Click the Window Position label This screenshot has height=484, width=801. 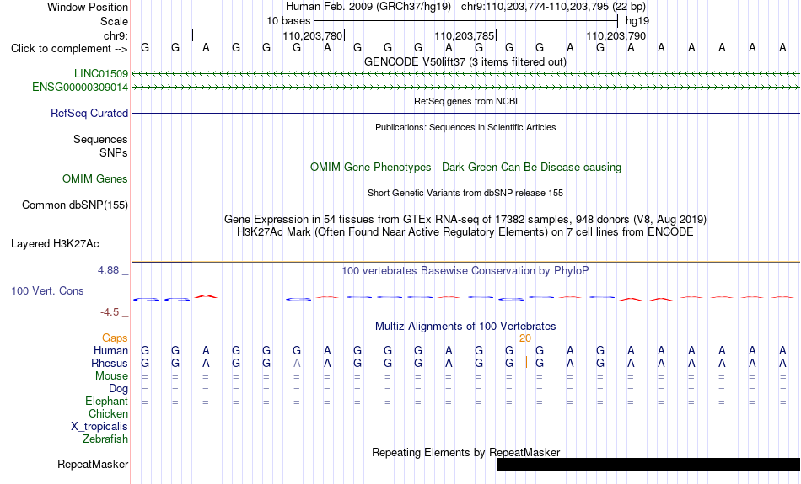pos(88,7)
